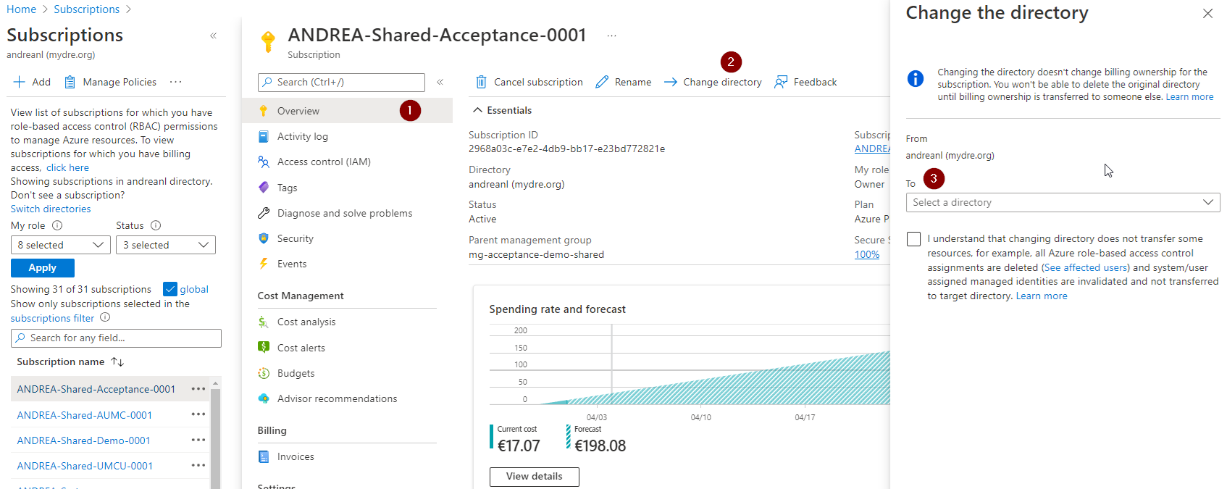Click the Status info icon
This screenshot has width=1227, height=489.
point(156,225)
